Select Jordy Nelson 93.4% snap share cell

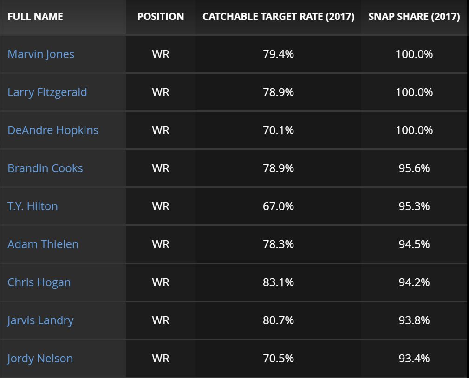click(x=414, y=359)
